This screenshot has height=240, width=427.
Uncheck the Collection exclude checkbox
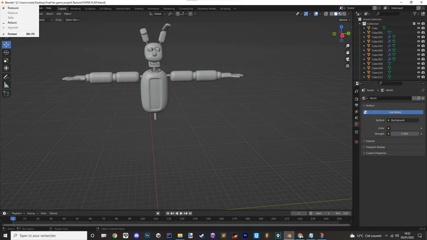pos(414,24)
